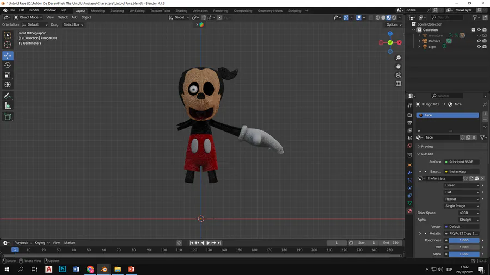This screenshot has height=275, width=490.
Task: Switch to the Sculpting workspace tab
Action: coord(117,10)
